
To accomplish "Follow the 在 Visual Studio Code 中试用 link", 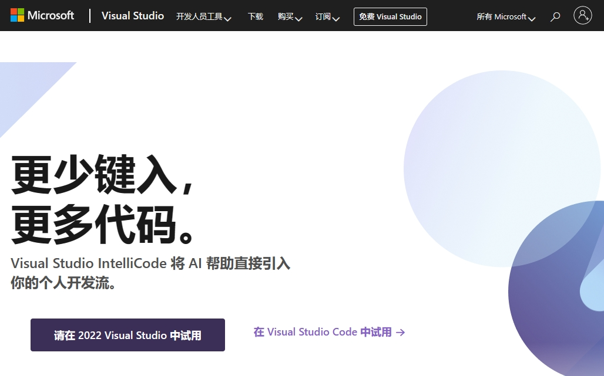I will [x=322, y=332].
